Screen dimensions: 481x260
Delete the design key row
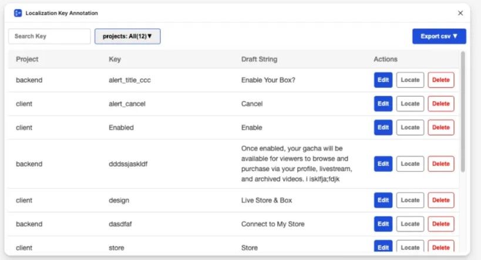[441, 200]
